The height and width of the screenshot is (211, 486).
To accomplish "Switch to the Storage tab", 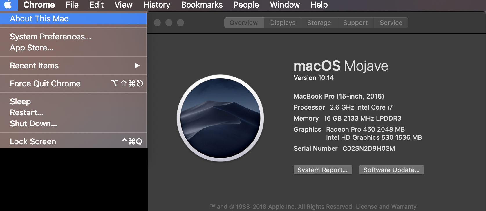I will tap(319, 23).
